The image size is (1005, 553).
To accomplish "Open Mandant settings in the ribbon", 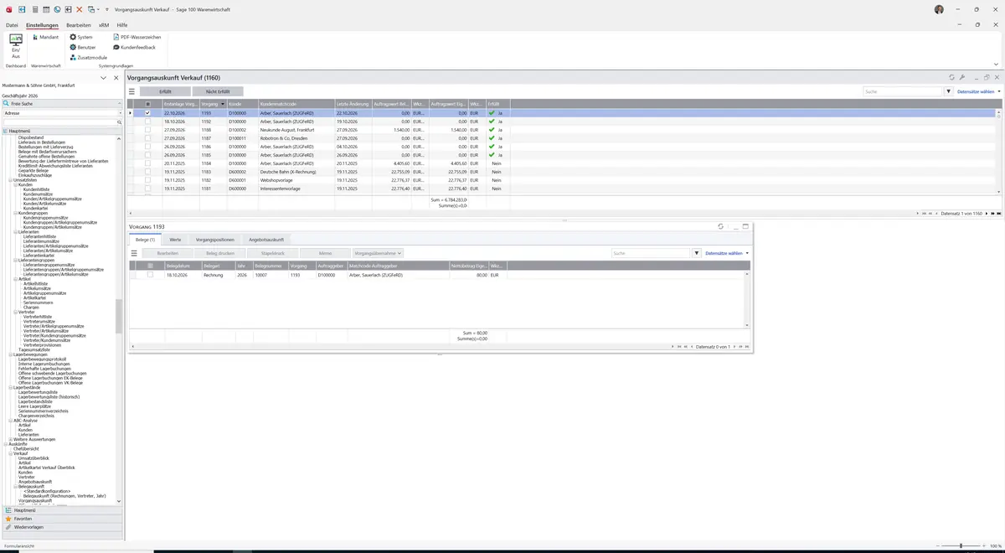I will click(x=45, y=37).
